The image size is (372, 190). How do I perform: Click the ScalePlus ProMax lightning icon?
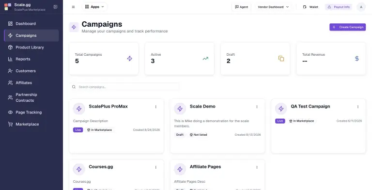[x=79, y=109]
